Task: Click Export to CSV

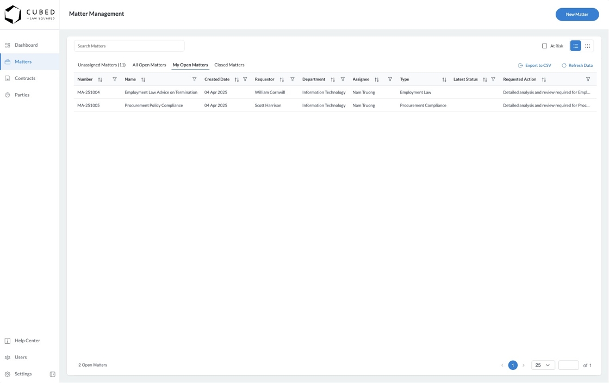Action: 535,65
